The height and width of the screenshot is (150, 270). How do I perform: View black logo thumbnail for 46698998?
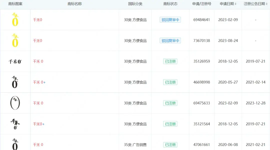pyautogui.click(x=15, y=82)
